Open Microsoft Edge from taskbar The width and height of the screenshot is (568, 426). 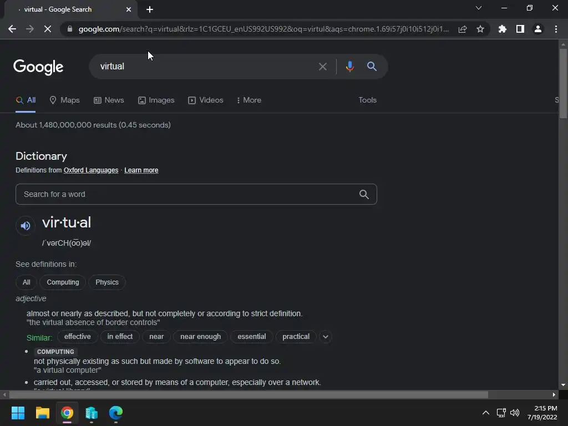116,413
